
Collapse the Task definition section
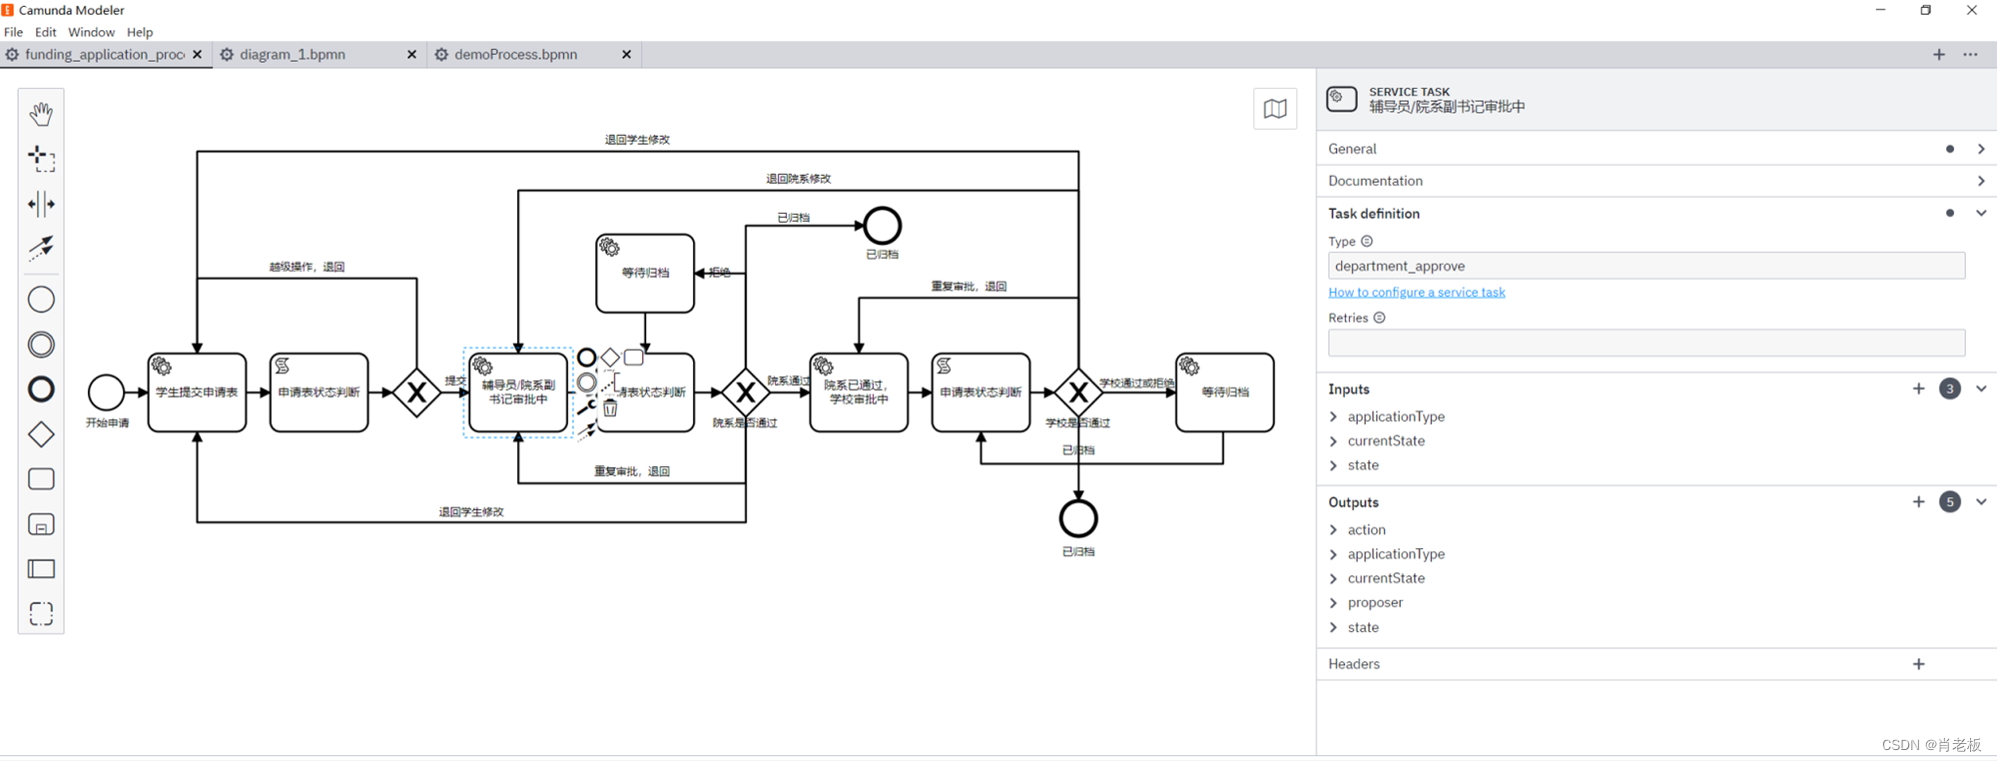tap(1981, 213)
